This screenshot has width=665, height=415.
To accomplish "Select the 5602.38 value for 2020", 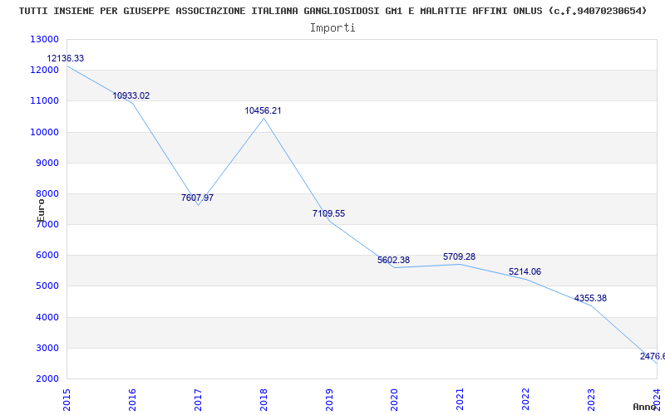I will 393,260.
